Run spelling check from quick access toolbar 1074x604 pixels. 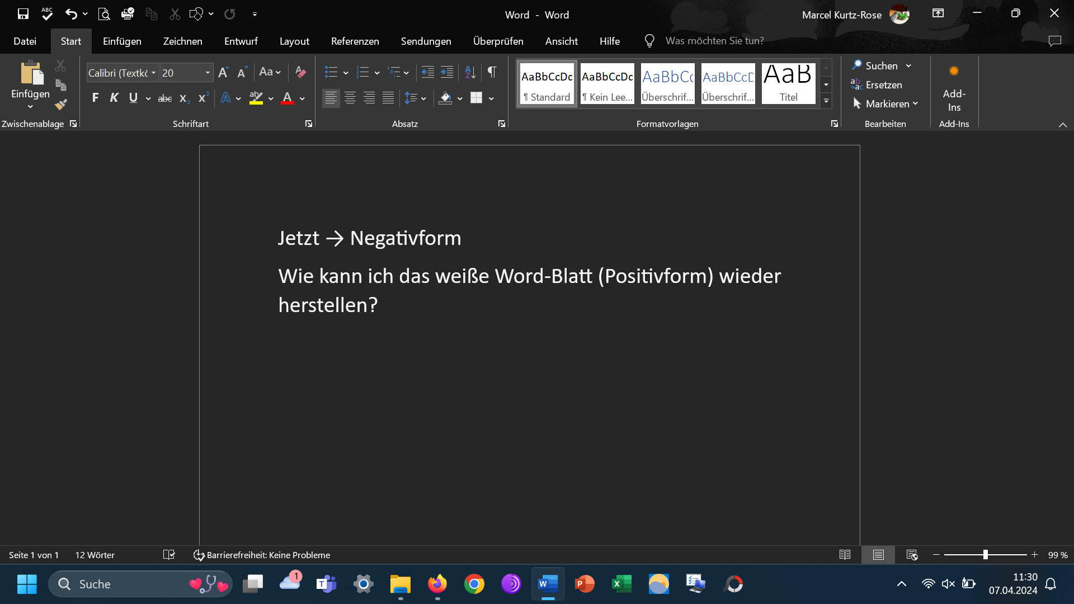point(47,14)
